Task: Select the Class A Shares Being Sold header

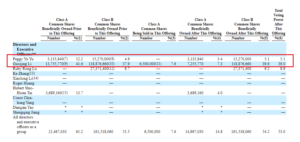Action: coord(154,29)
